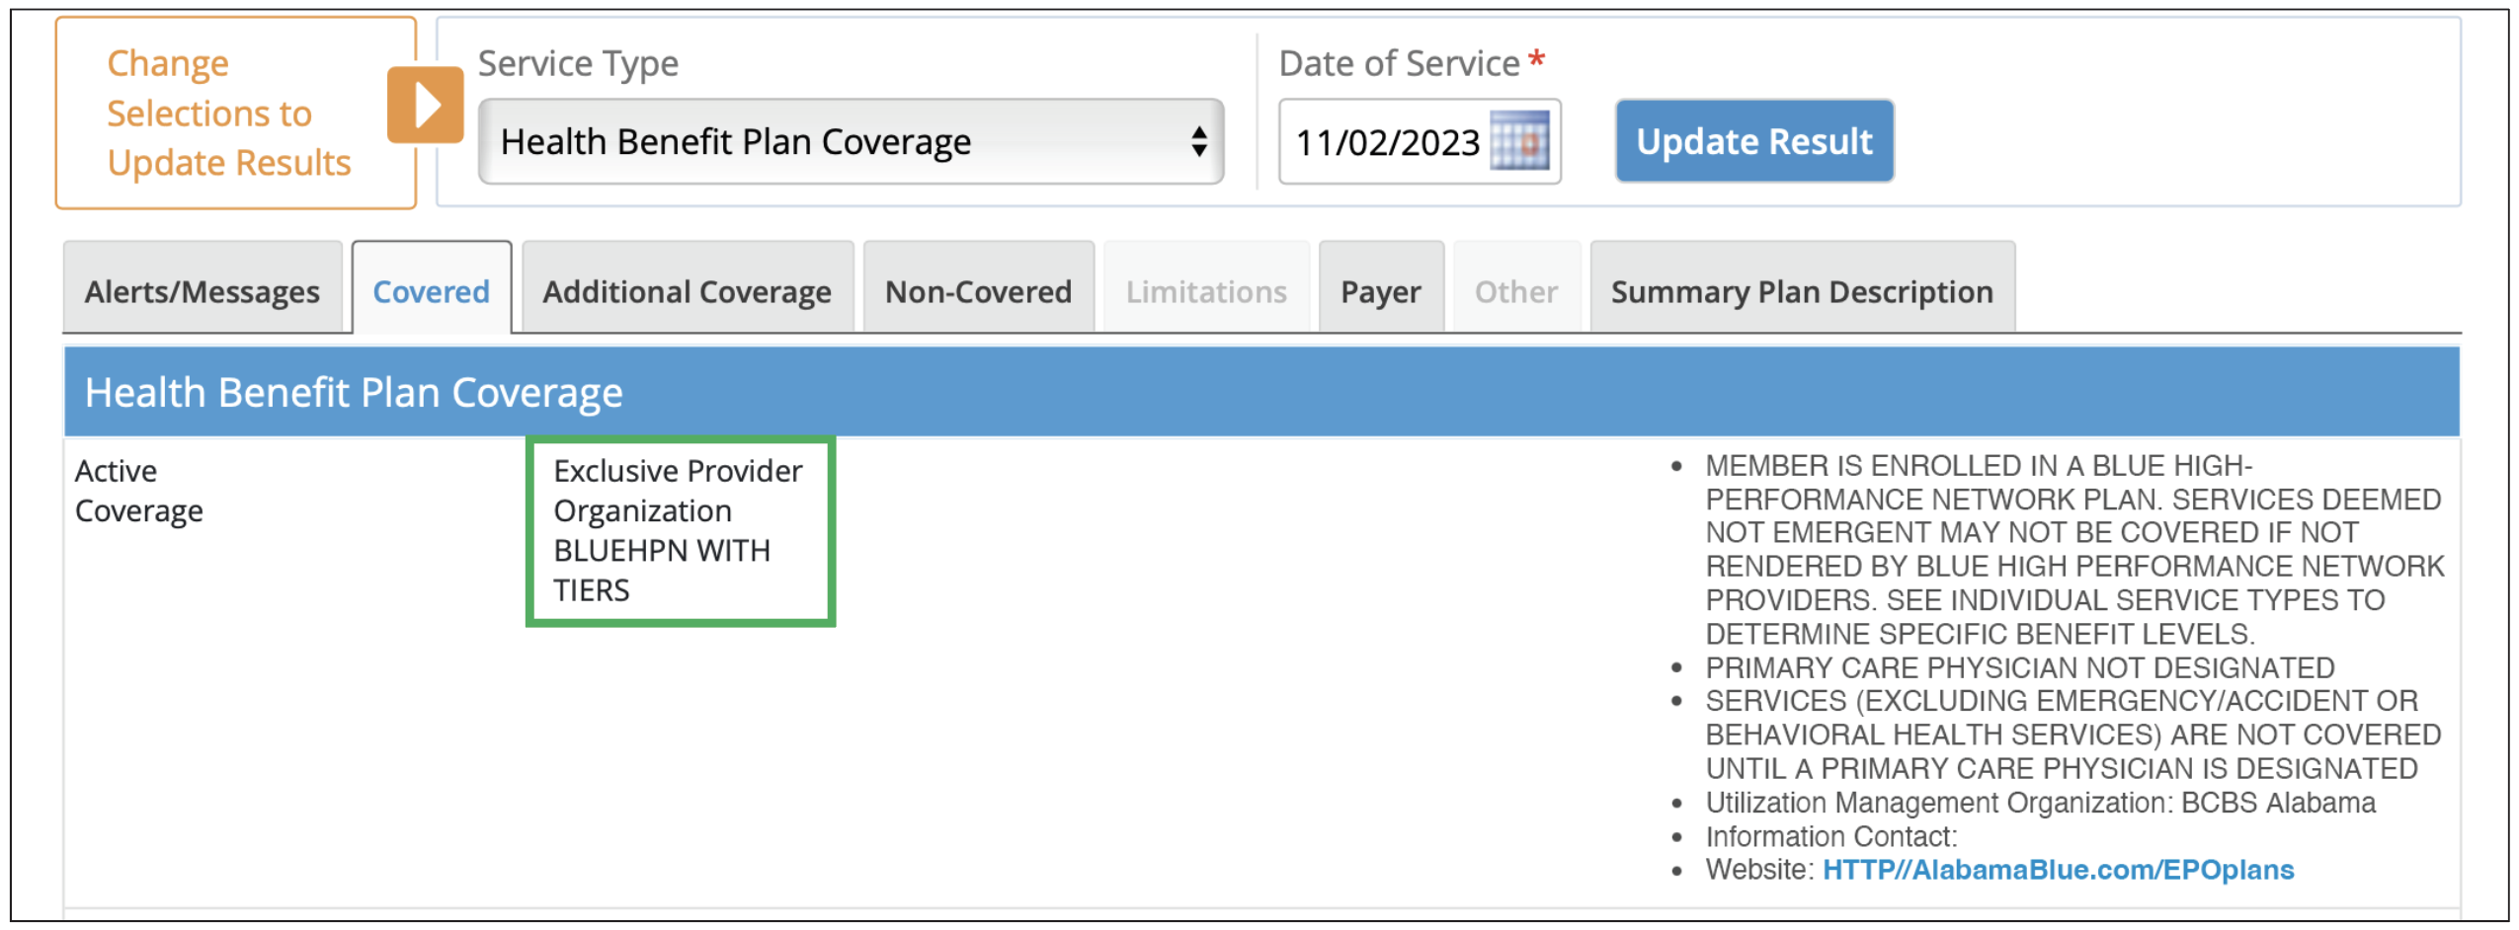Open the calendar date picker icon
This screenshot has height=930, width=2519.
coord(1518,141)
